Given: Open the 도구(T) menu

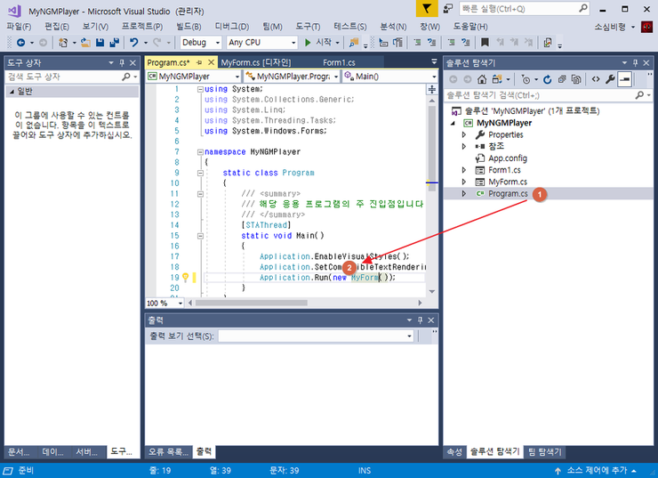Looking at the screenshot, I should click(308, 27).
